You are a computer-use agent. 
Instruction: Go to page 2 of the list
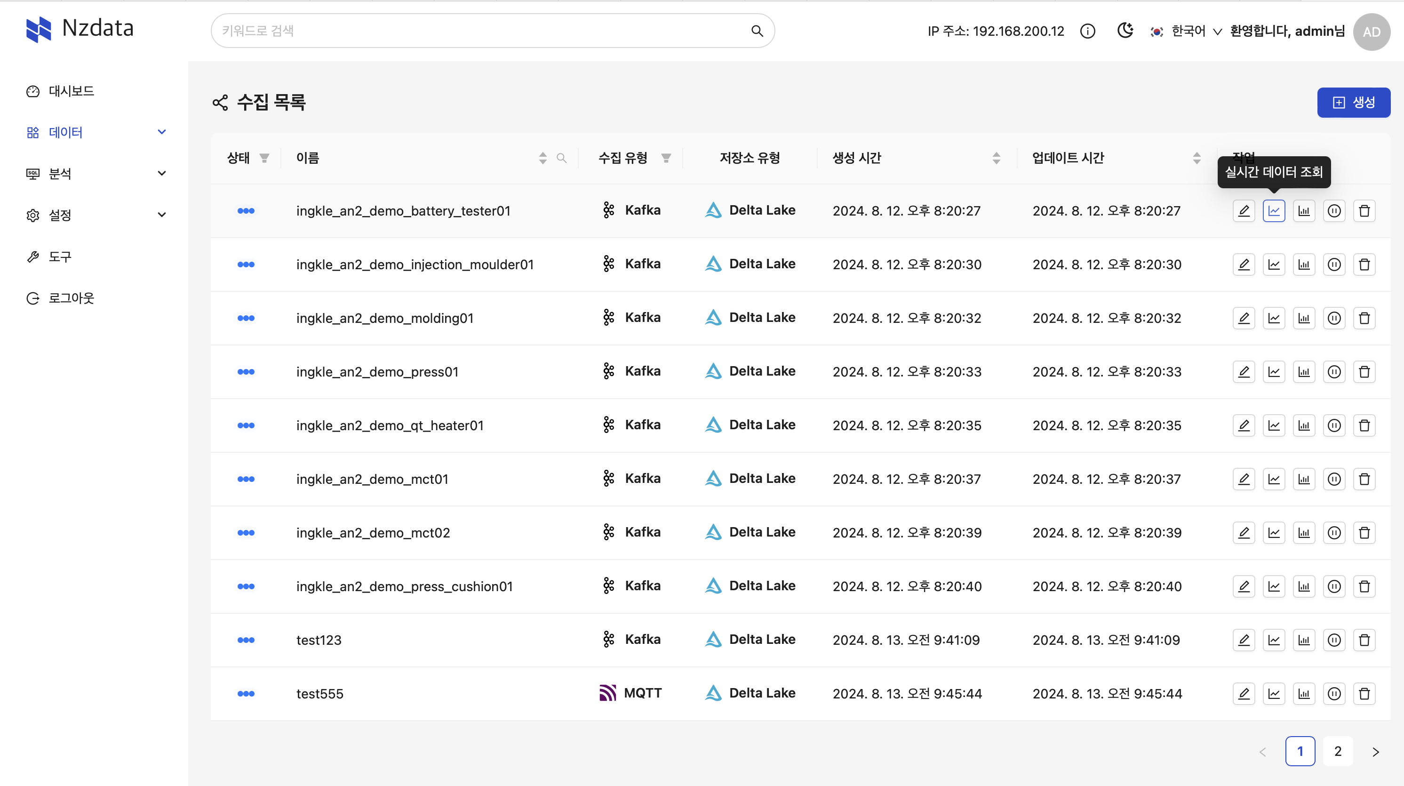1338,751
